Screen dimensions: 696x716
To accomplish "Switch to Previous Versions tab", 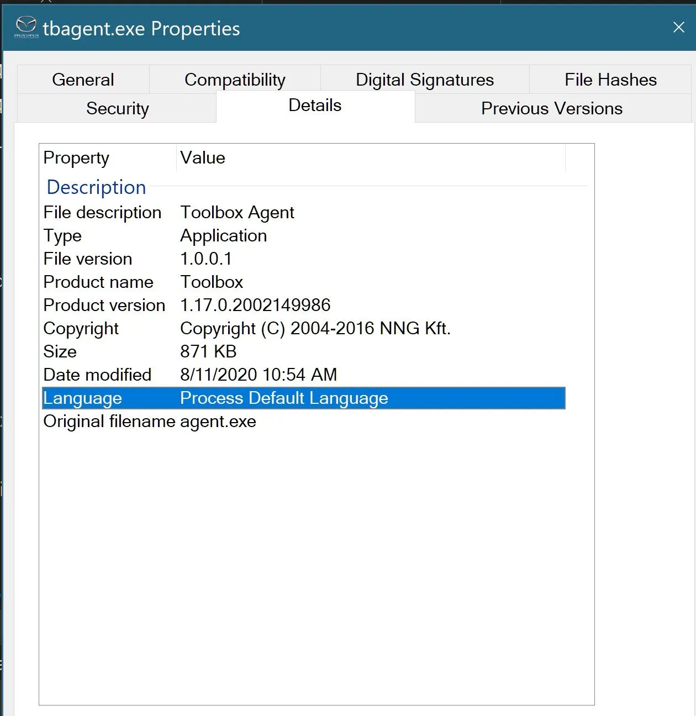I will pos(552,109).
